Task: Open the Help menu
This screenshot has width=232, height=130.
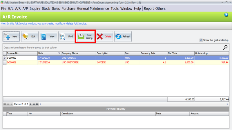Action: point(137,9)
